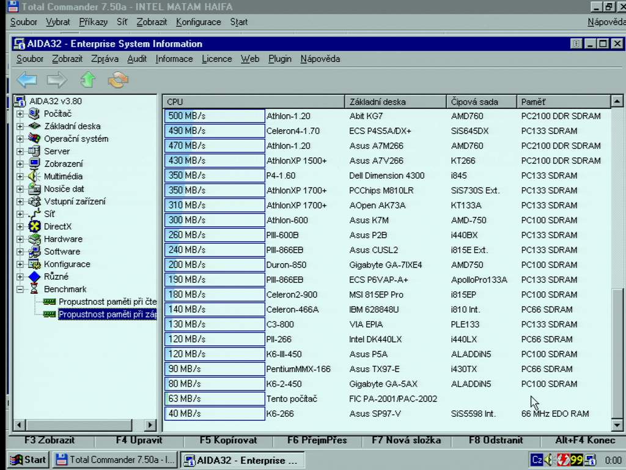
Task: Select the AIDA32 v3.80 root tree item
Action: (56, 101)
